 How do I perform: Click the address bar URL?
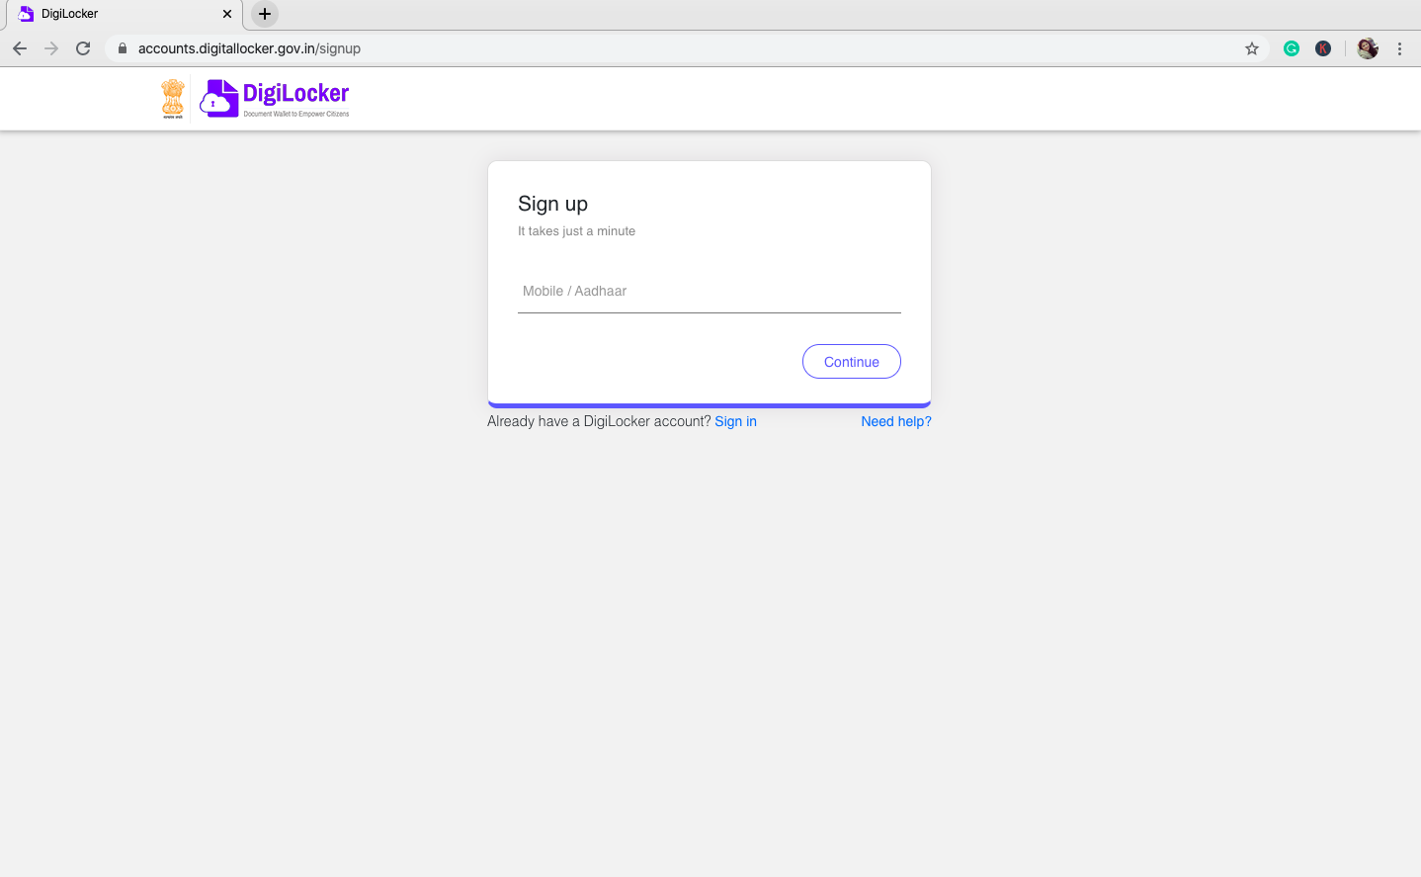click(x=249, y=48)
